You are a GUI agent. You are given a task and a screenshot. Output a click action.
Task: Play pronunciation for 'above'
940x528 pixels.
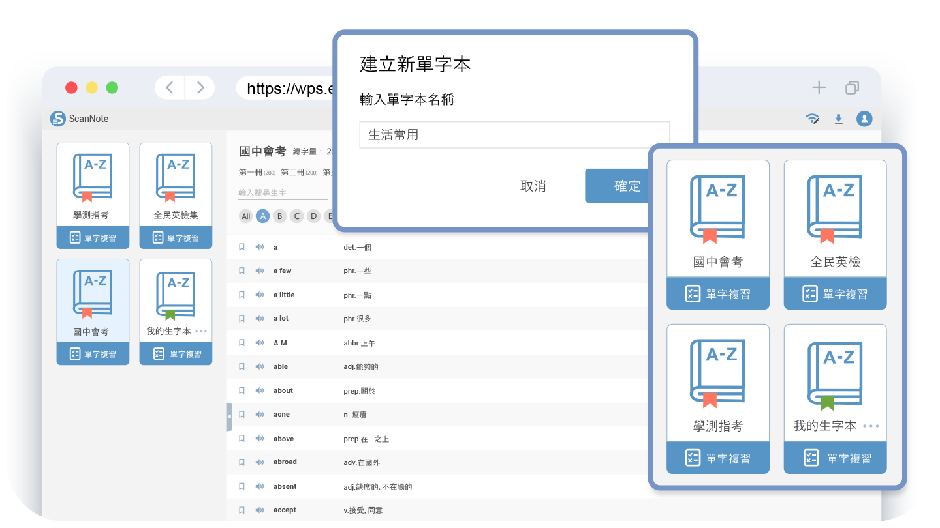[260, 439]
